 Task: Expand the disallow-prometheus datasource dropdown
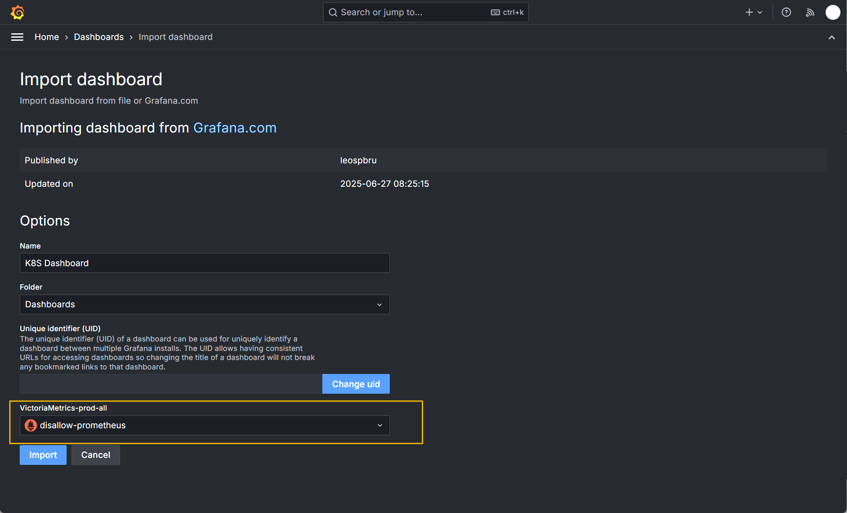pos(204,425)
